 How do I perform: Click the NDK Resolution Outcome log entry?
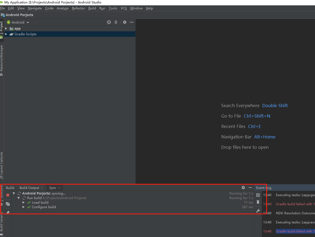295,213
